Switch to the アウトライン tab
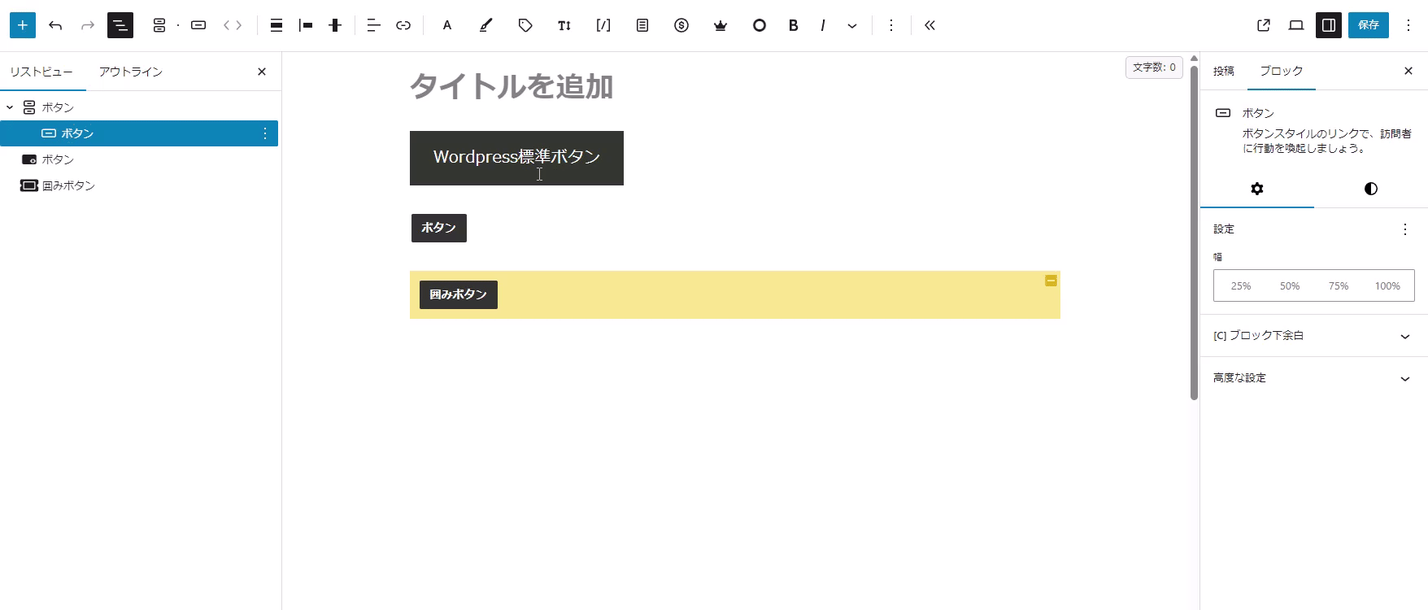The height and width of the screenshot is (610, 1428). [130, 72]
